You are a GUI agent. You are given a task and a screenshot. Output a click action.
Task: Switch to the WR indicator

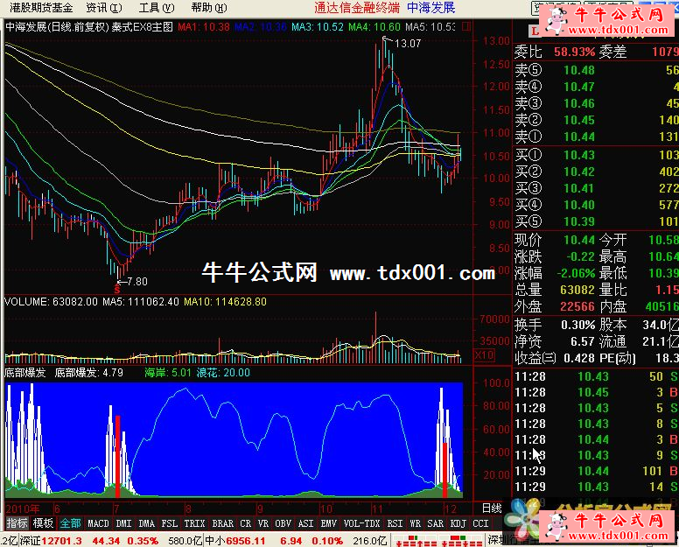point(416,523)
